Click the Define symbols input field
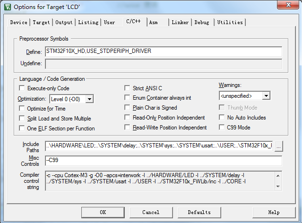This screenshot has height=223, width=302. click(164, 51)
